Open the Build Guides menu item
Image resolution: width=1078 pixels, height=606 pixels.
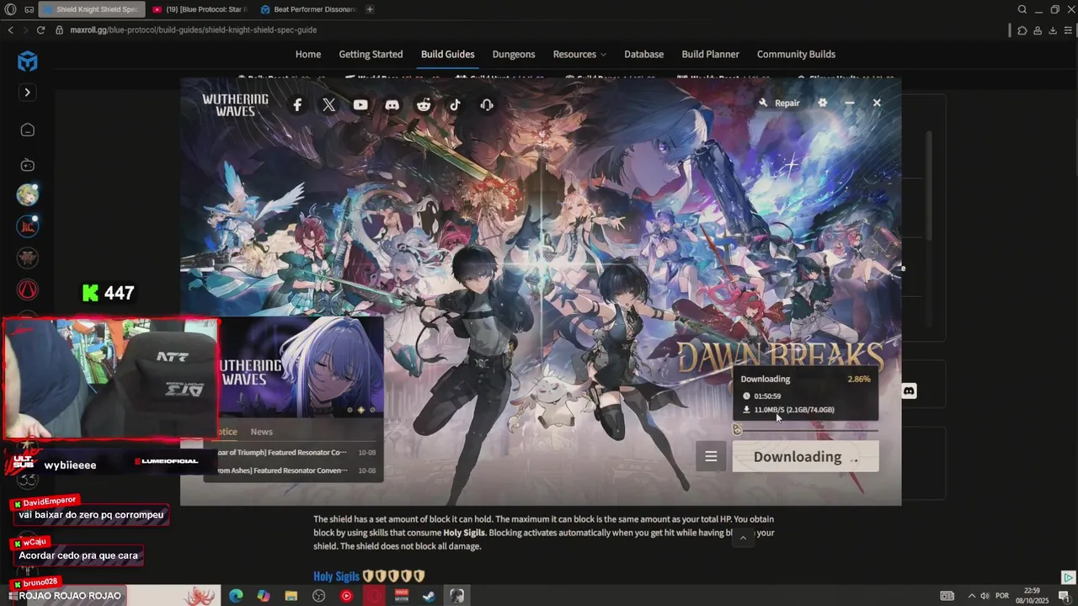(447, 54)
